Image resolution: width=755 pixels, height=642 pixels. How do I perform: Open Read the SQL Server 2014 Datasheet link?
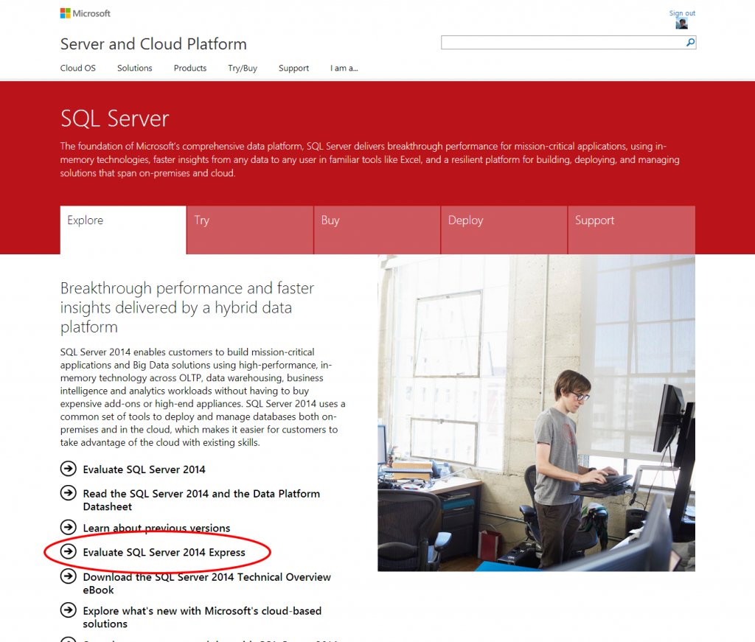[201, 500]
